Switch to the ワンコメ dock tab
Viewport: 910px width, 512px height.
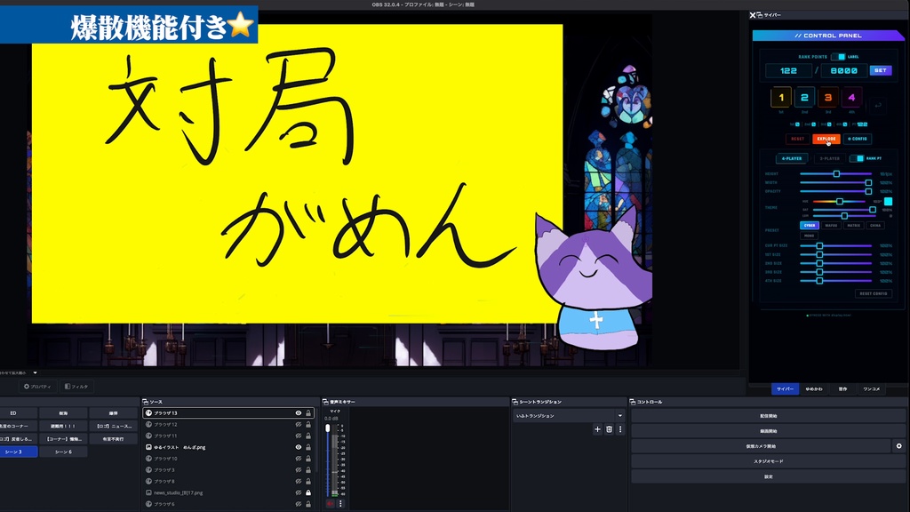click(872, 389)
